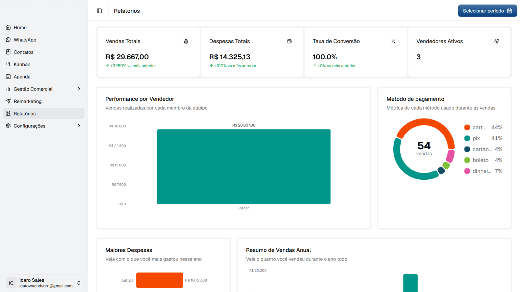Click the percent icon on Taxa de Conversão
This screenshot has height=292, width=520.
pyautogui.click(x=393, y=41)
